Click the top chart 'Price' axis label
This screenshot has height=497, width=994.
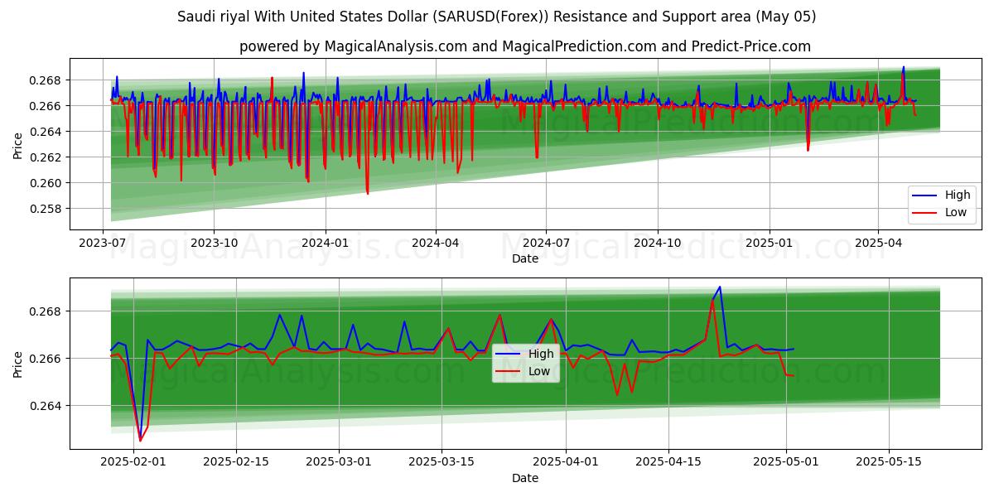pos(18,144)
